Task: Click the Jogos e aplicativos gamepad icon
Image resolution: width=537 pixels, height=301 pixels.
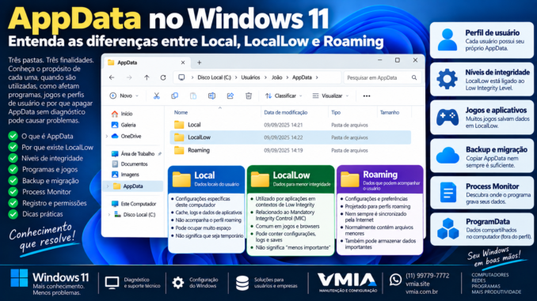Action: click(x=447, y=118)
